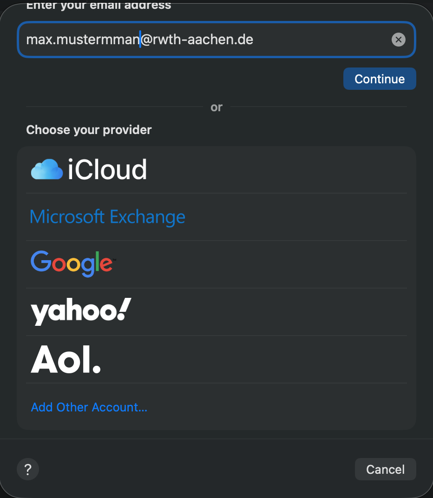
Task: Select the Microsoft Exchange provider
Action: (107, 217)
